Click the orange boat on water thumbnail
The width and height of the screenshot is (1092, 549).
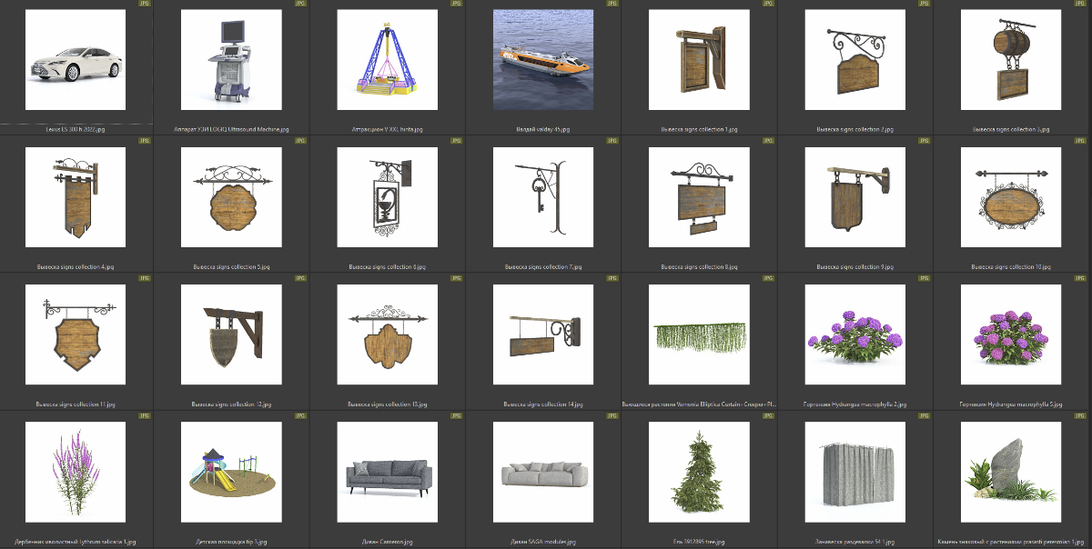pos(543,61)
